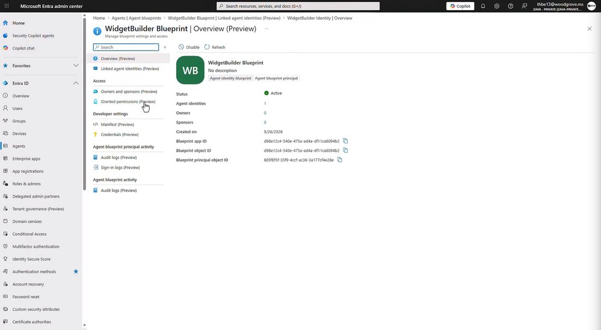Click Agents | Agent blueprints breadcrumb
This screenshot has width=601, height=330.
[137, 18]
